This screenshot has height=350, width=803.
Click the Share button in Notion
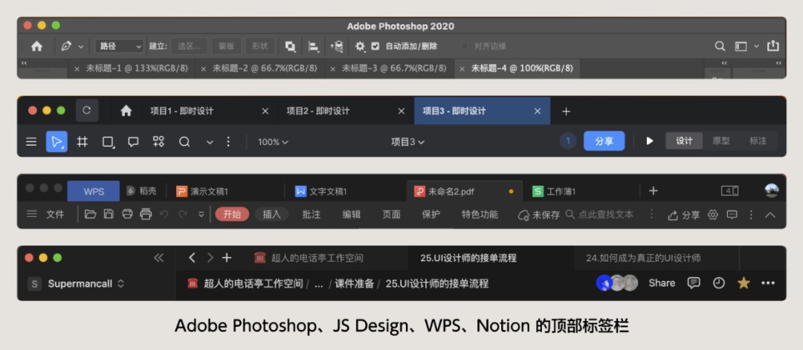pos(662,283)
